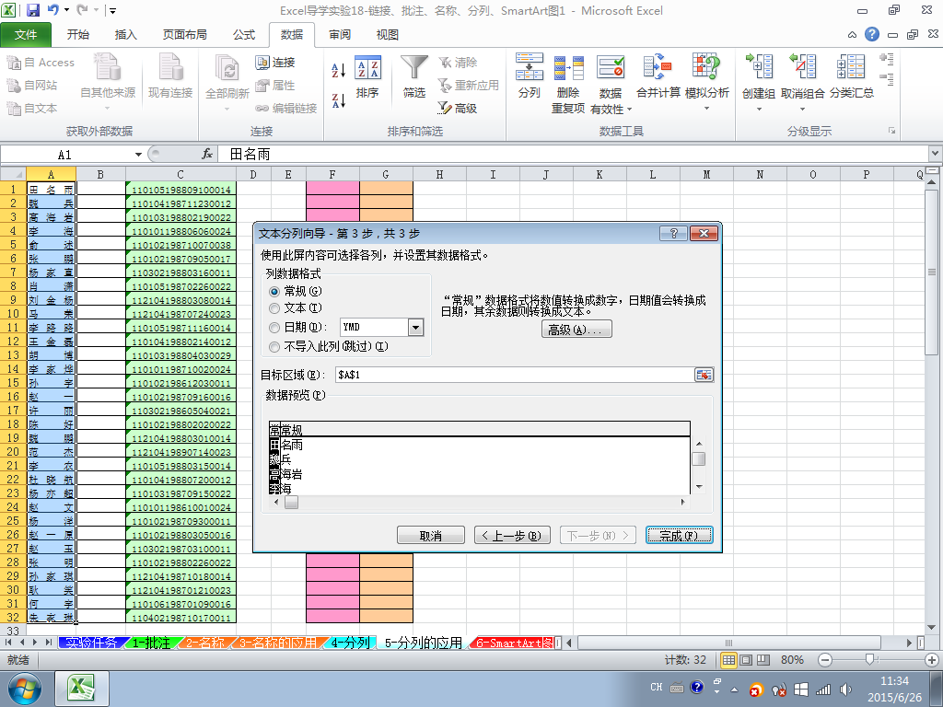Click the Connections (连接) icon
The width and height of the screenshot is (943, 707).
[275, 63]
